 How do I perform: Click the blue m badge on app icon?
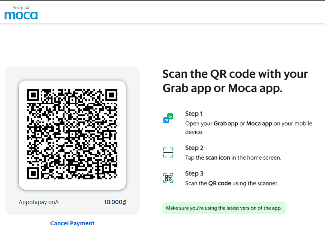(166, 120)
